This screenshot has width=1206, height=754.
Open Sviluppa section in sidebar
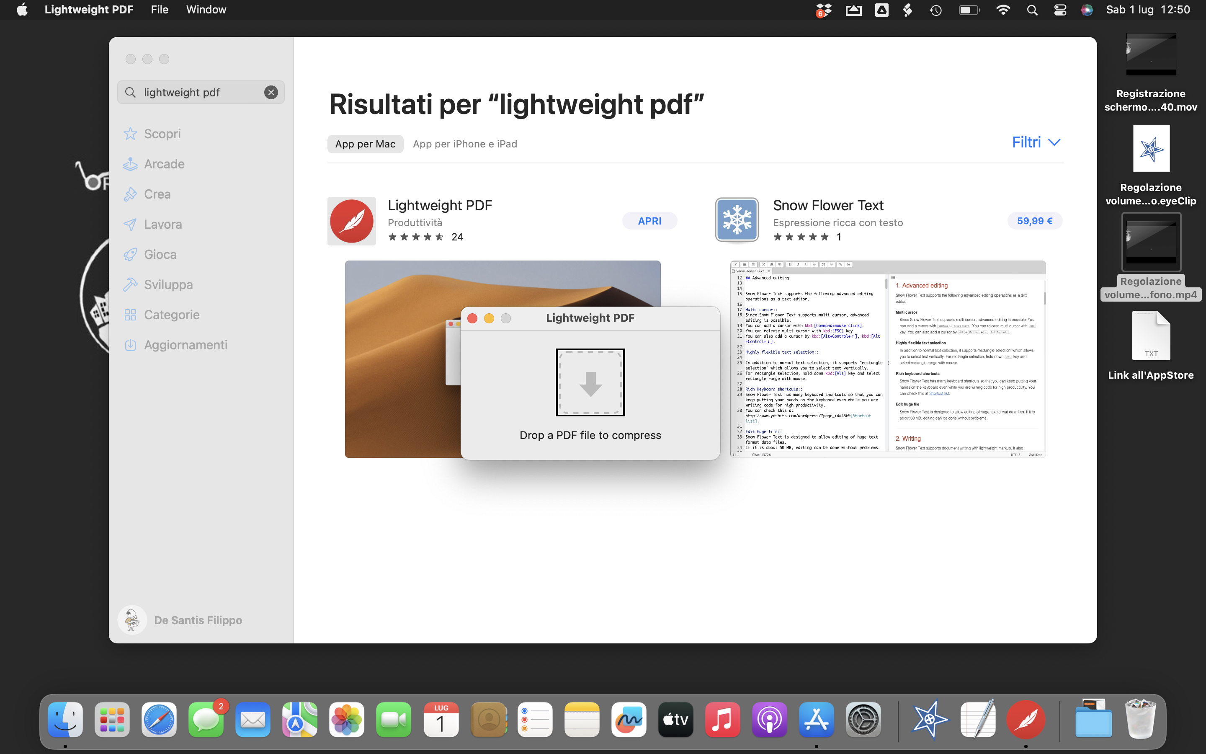click(158, 285)
